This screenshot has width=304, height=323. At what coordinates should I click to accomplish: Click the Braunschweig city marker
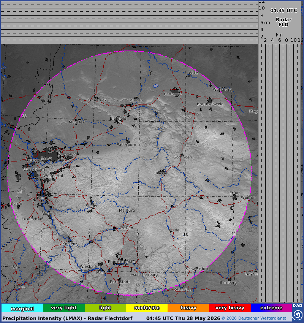tap(210, 100)
